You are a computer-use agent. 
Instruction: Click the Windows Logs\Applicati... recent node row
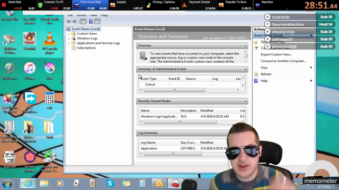point(192,116)
